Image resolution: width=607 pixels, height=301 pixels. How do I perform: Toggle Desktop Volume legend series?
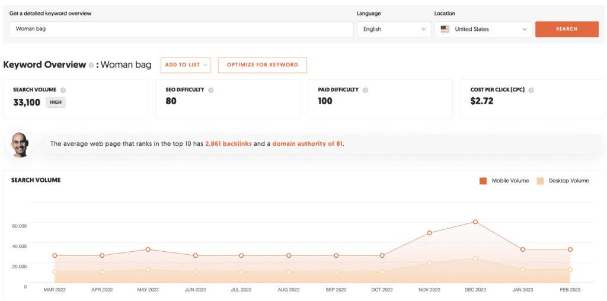click(x=563, y=181)
